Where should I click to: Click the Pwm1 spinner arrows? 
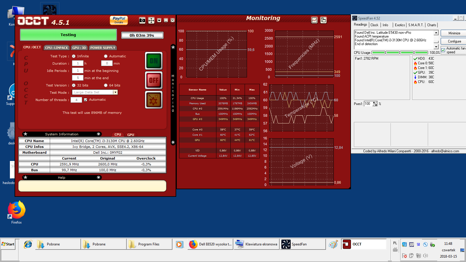coord(375,104)
